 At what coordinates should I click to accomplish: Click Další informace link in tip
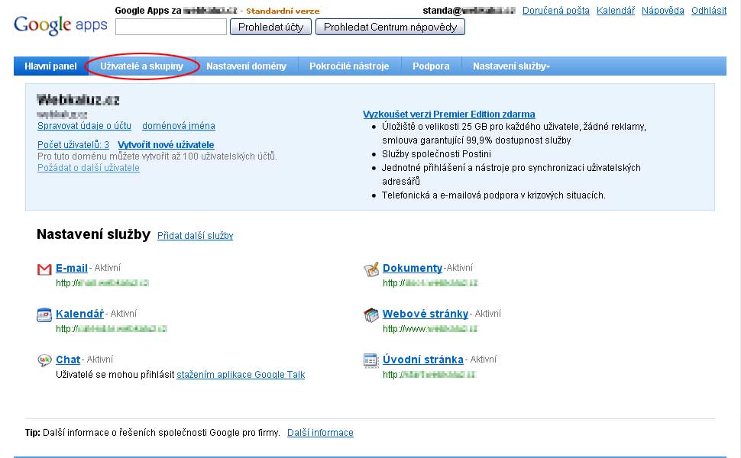coord(320,433)
